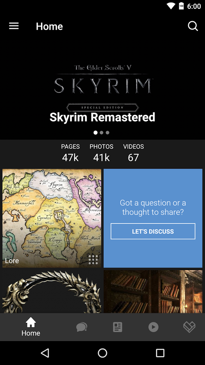Viewport: 205px width, 365px height.
Task: Tap the Android back navigation button
Action: pyautogui.click(x=45, y=353)
